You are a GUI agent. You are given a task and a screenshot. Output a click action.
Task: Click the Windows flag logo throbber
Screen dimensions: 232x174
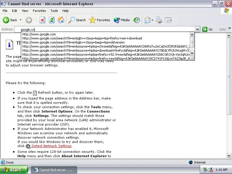pos(226,11)
